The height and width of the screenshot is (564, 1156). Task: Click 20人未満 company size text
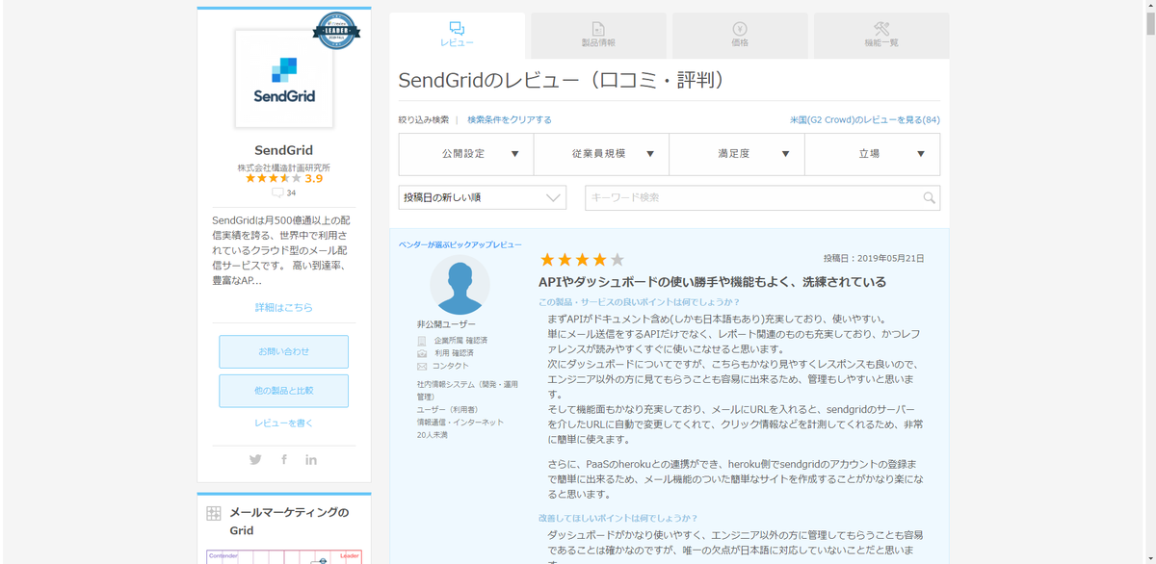(433, 435)
